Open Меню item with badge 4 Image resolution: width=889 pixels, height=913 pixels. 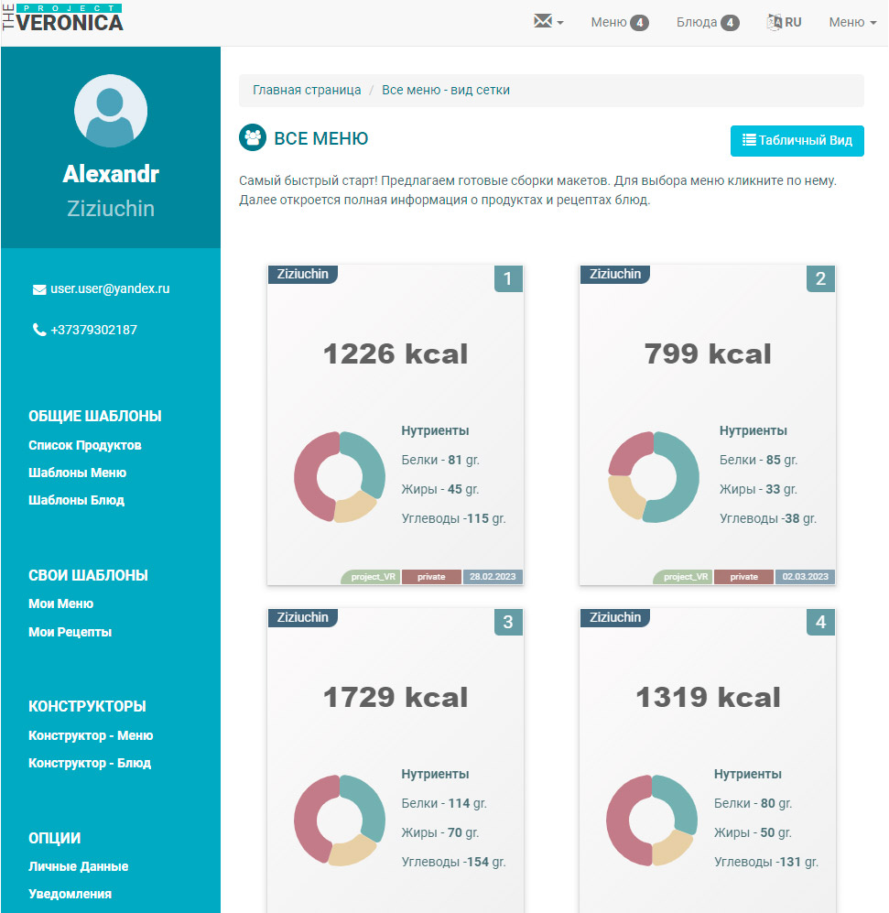(x=619, y=22)
